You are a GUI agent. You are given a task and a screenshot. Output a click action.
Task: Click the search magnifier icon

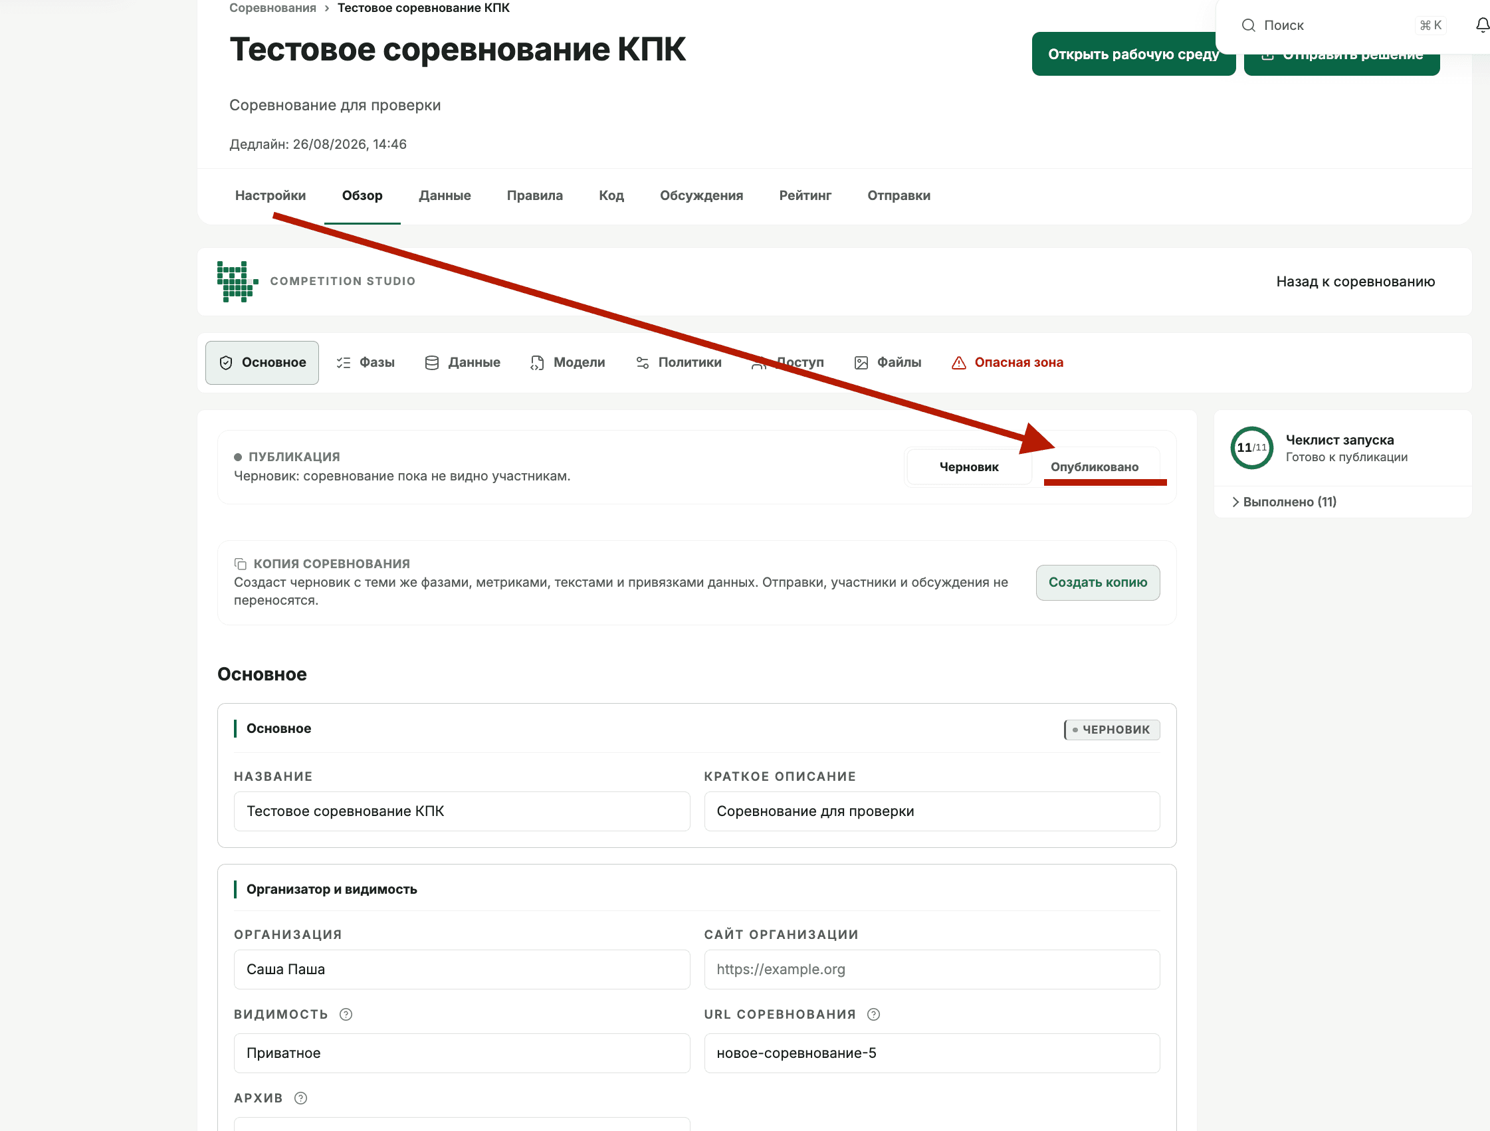pos(1248,26)
